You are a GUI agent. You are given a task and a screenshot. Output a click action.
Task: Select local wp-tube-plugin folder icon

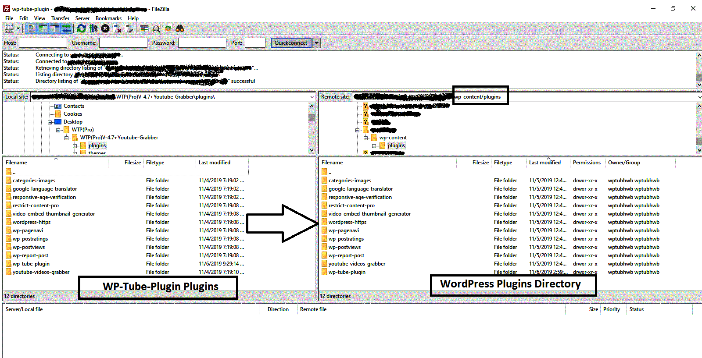[9, 264]
